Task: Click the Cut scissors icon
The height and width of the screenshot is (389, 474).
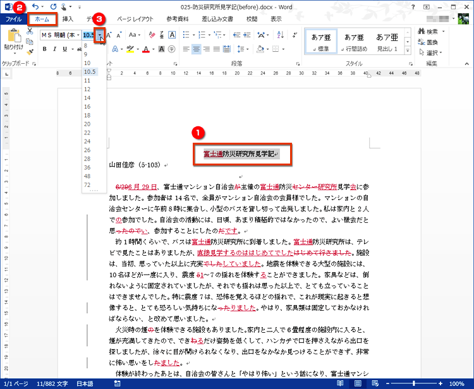Action: (x=30, y=31)
